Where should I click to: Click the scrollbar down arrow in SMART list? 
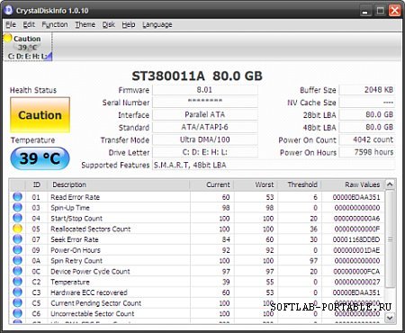390,318
